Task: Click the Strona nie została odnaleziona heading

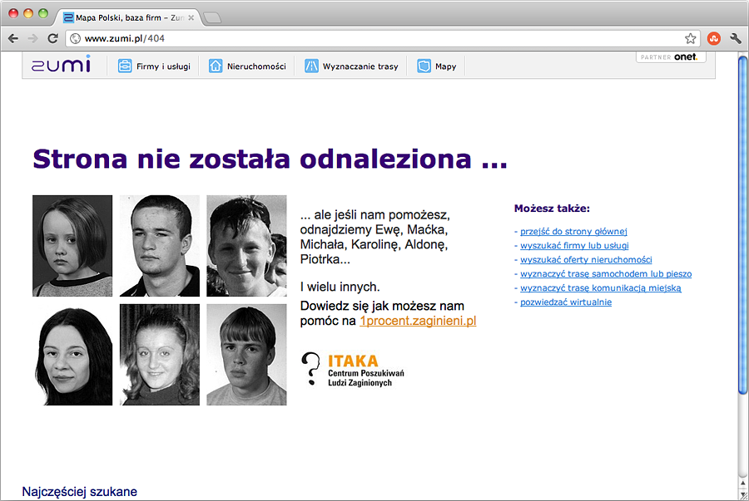Action: (270, 159)
